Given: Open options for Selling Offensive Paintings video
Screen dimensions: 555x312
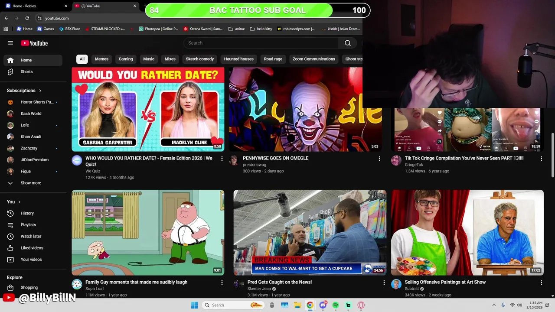Looking at the screenshot, I should (541, 283).
